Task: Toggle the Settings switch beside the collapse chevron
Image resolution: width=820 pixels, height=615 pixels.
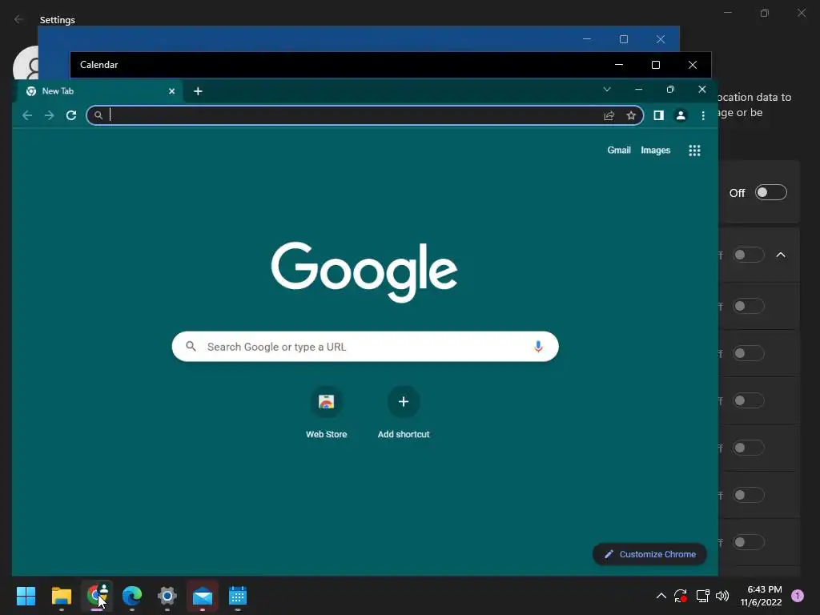Action: pyautogui.click(x=749, y=255)
